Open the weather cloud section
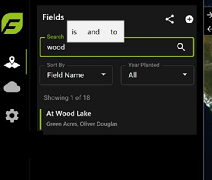212x180 pixels. 12,87
